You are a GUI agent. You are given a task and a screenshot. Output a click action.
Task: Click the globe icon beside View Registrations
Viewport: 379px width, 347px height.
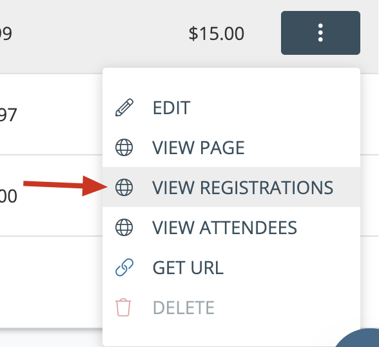[124, 187]
